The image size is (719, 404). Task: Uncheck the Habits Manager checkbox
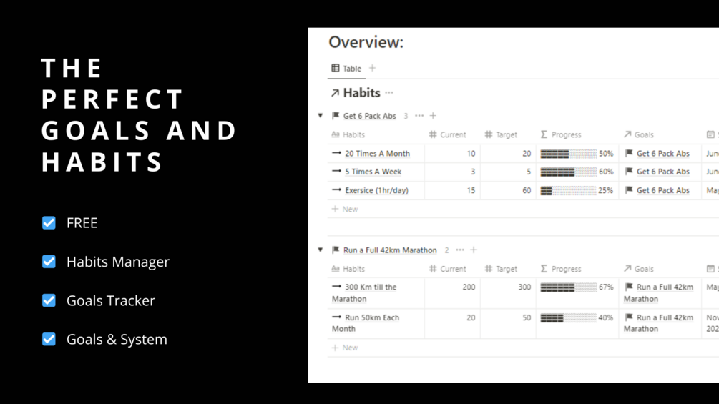[49, 262]
